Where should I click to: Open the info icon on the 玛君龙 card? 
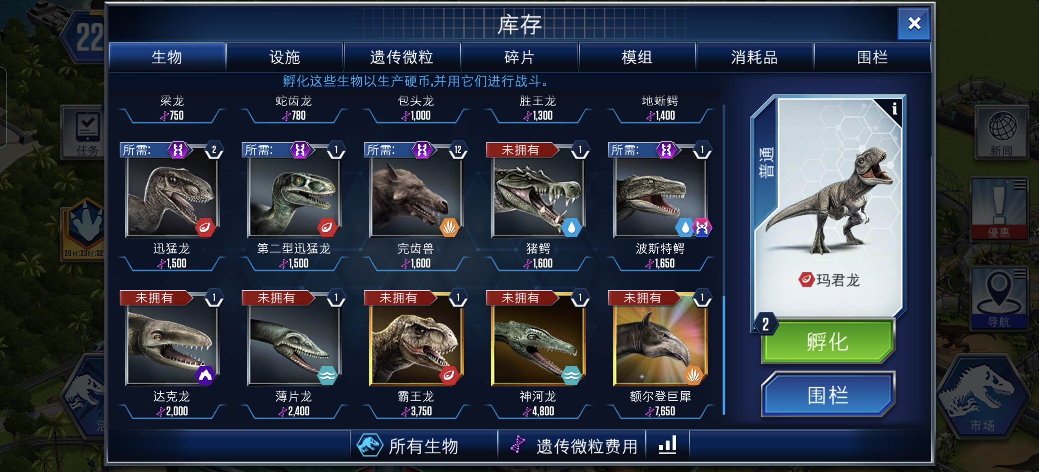(894, 109)
